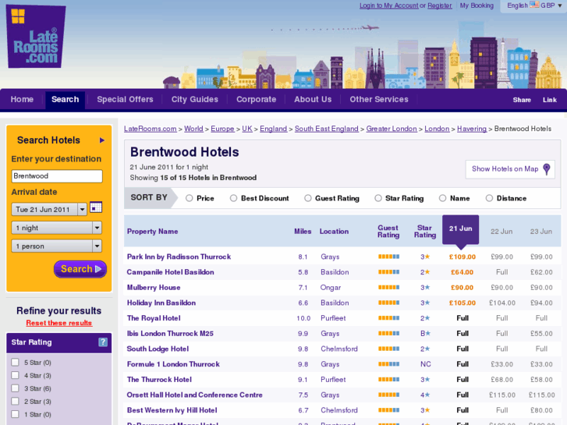
Task: Open the Other Services menu item
Action: (x=379, y=100)
